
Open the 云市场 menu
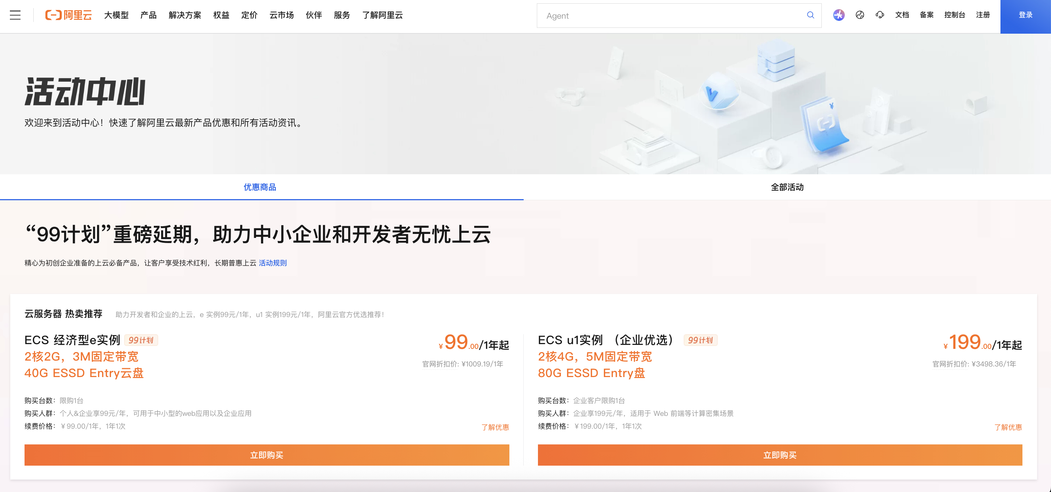point(282,15)
